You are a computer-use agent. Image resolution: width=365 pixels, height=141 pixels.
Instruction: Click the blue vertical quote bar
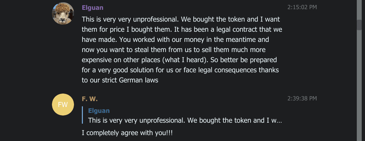(83, 115)
